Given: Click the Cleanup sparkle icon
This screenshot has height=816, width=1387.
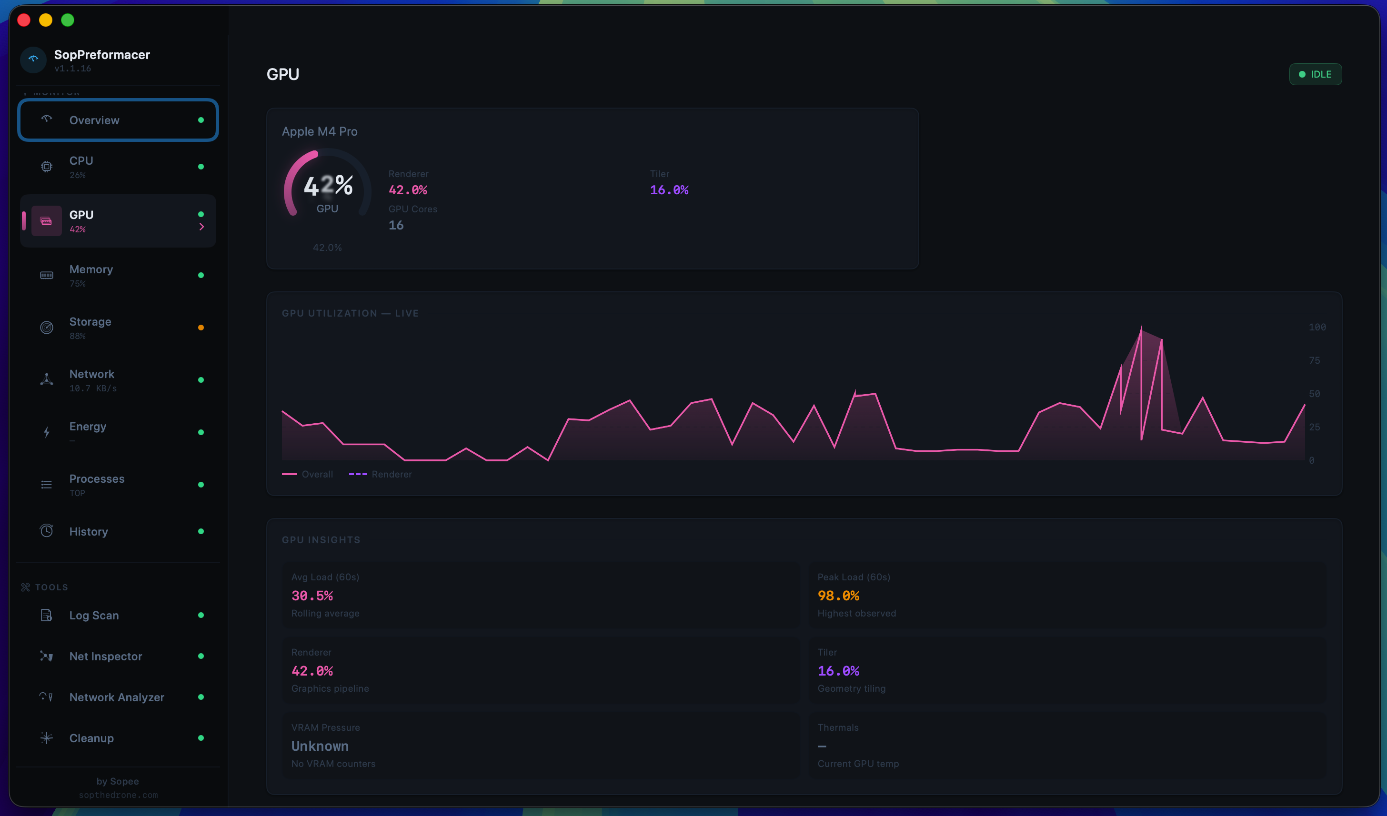Looking at the screenshot, I should 47,738.
